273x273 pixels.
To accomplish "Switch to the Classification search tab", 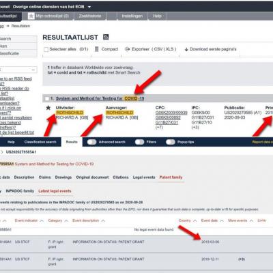I will coord(40,142).
